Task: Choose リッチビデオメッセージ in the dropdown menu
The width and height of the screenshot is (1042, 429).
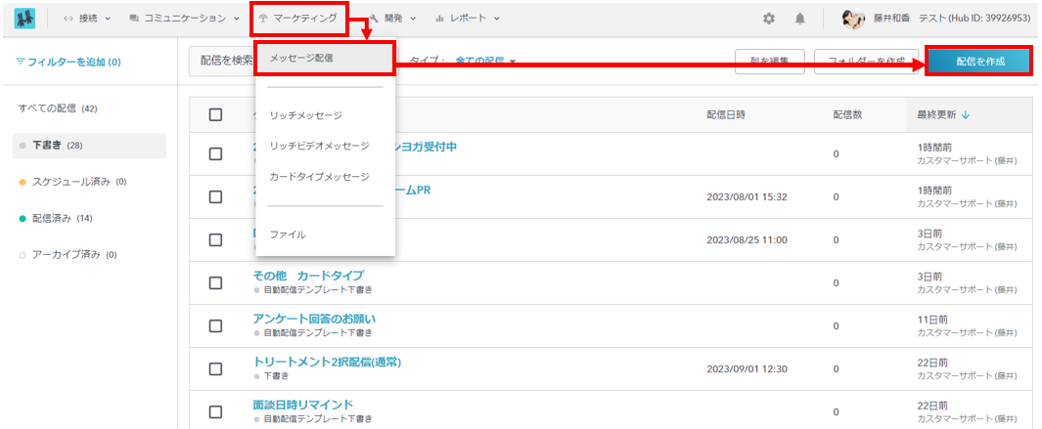Action: (319, 146)
